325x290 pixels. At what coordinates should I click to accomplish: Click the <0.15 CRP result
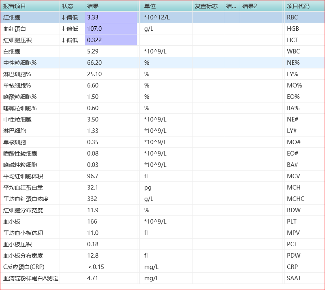point(96,267)
